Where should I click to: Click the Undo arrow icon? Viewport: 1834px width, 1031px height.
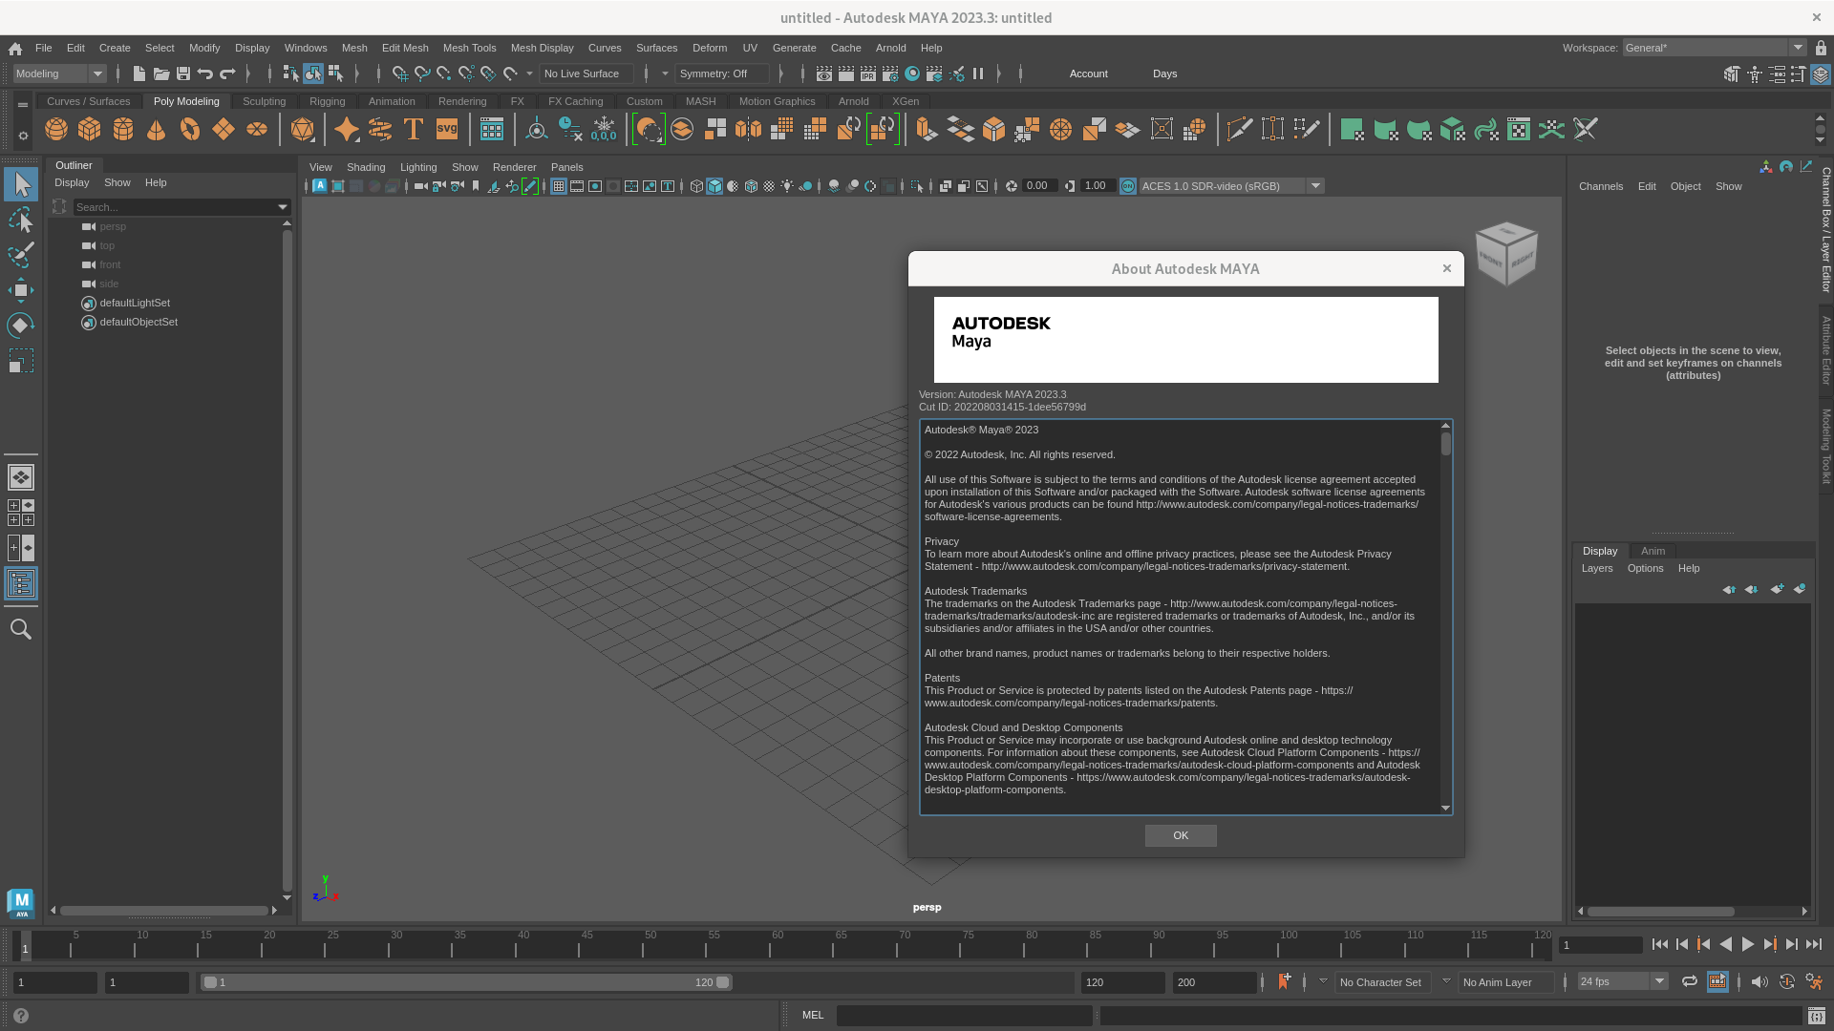pyautogui.click(x=205, y=74)
